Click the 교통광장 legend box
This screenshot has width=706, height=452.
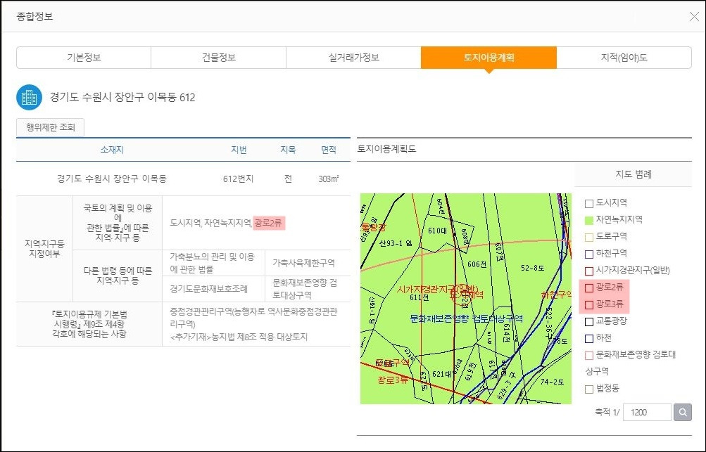[x=589, y=321]
